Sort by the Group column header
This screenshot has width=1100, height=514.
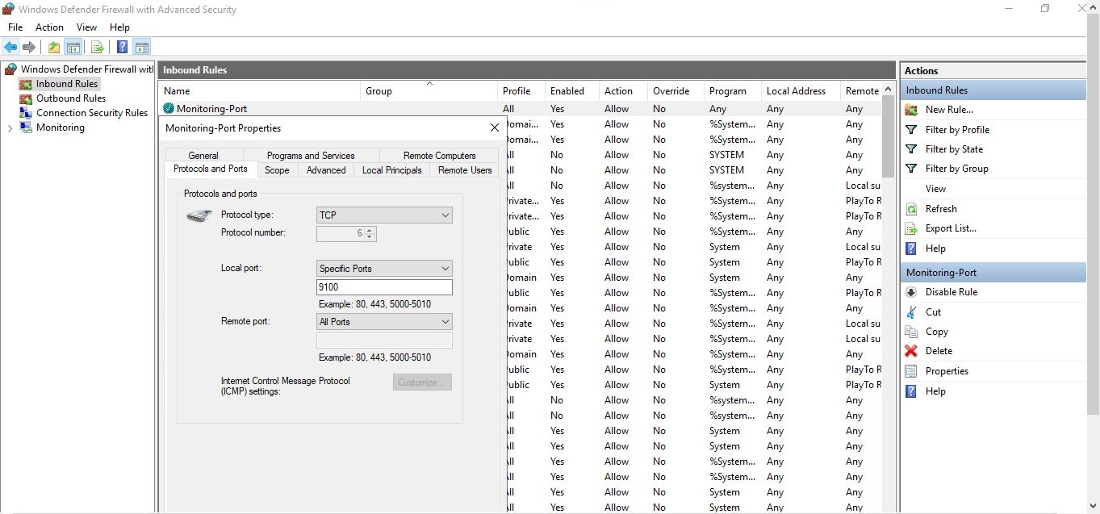click(429, 91)
